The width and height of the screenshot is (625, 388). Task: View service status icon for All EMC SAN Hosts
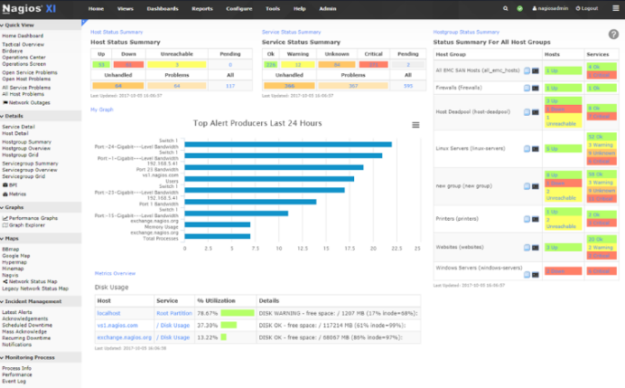point(527,71)
